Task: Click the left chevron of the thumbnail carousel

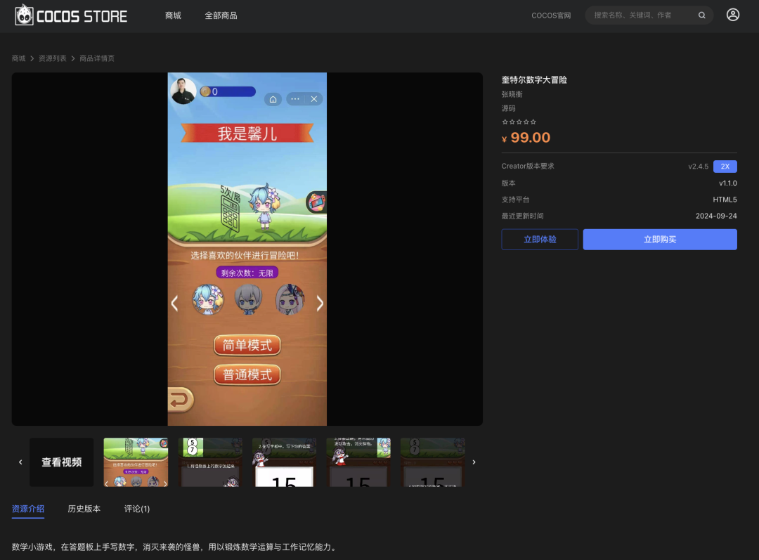Action: click(x=20, y=462)
